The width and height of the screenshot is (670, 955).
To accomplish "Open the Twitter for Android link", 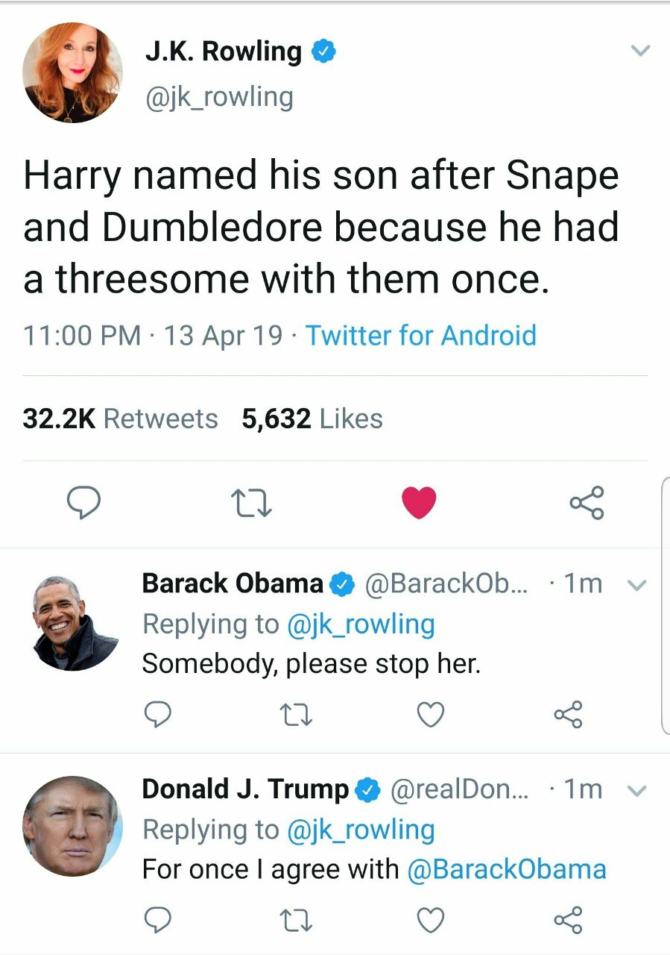I will (x=421, y=335).
